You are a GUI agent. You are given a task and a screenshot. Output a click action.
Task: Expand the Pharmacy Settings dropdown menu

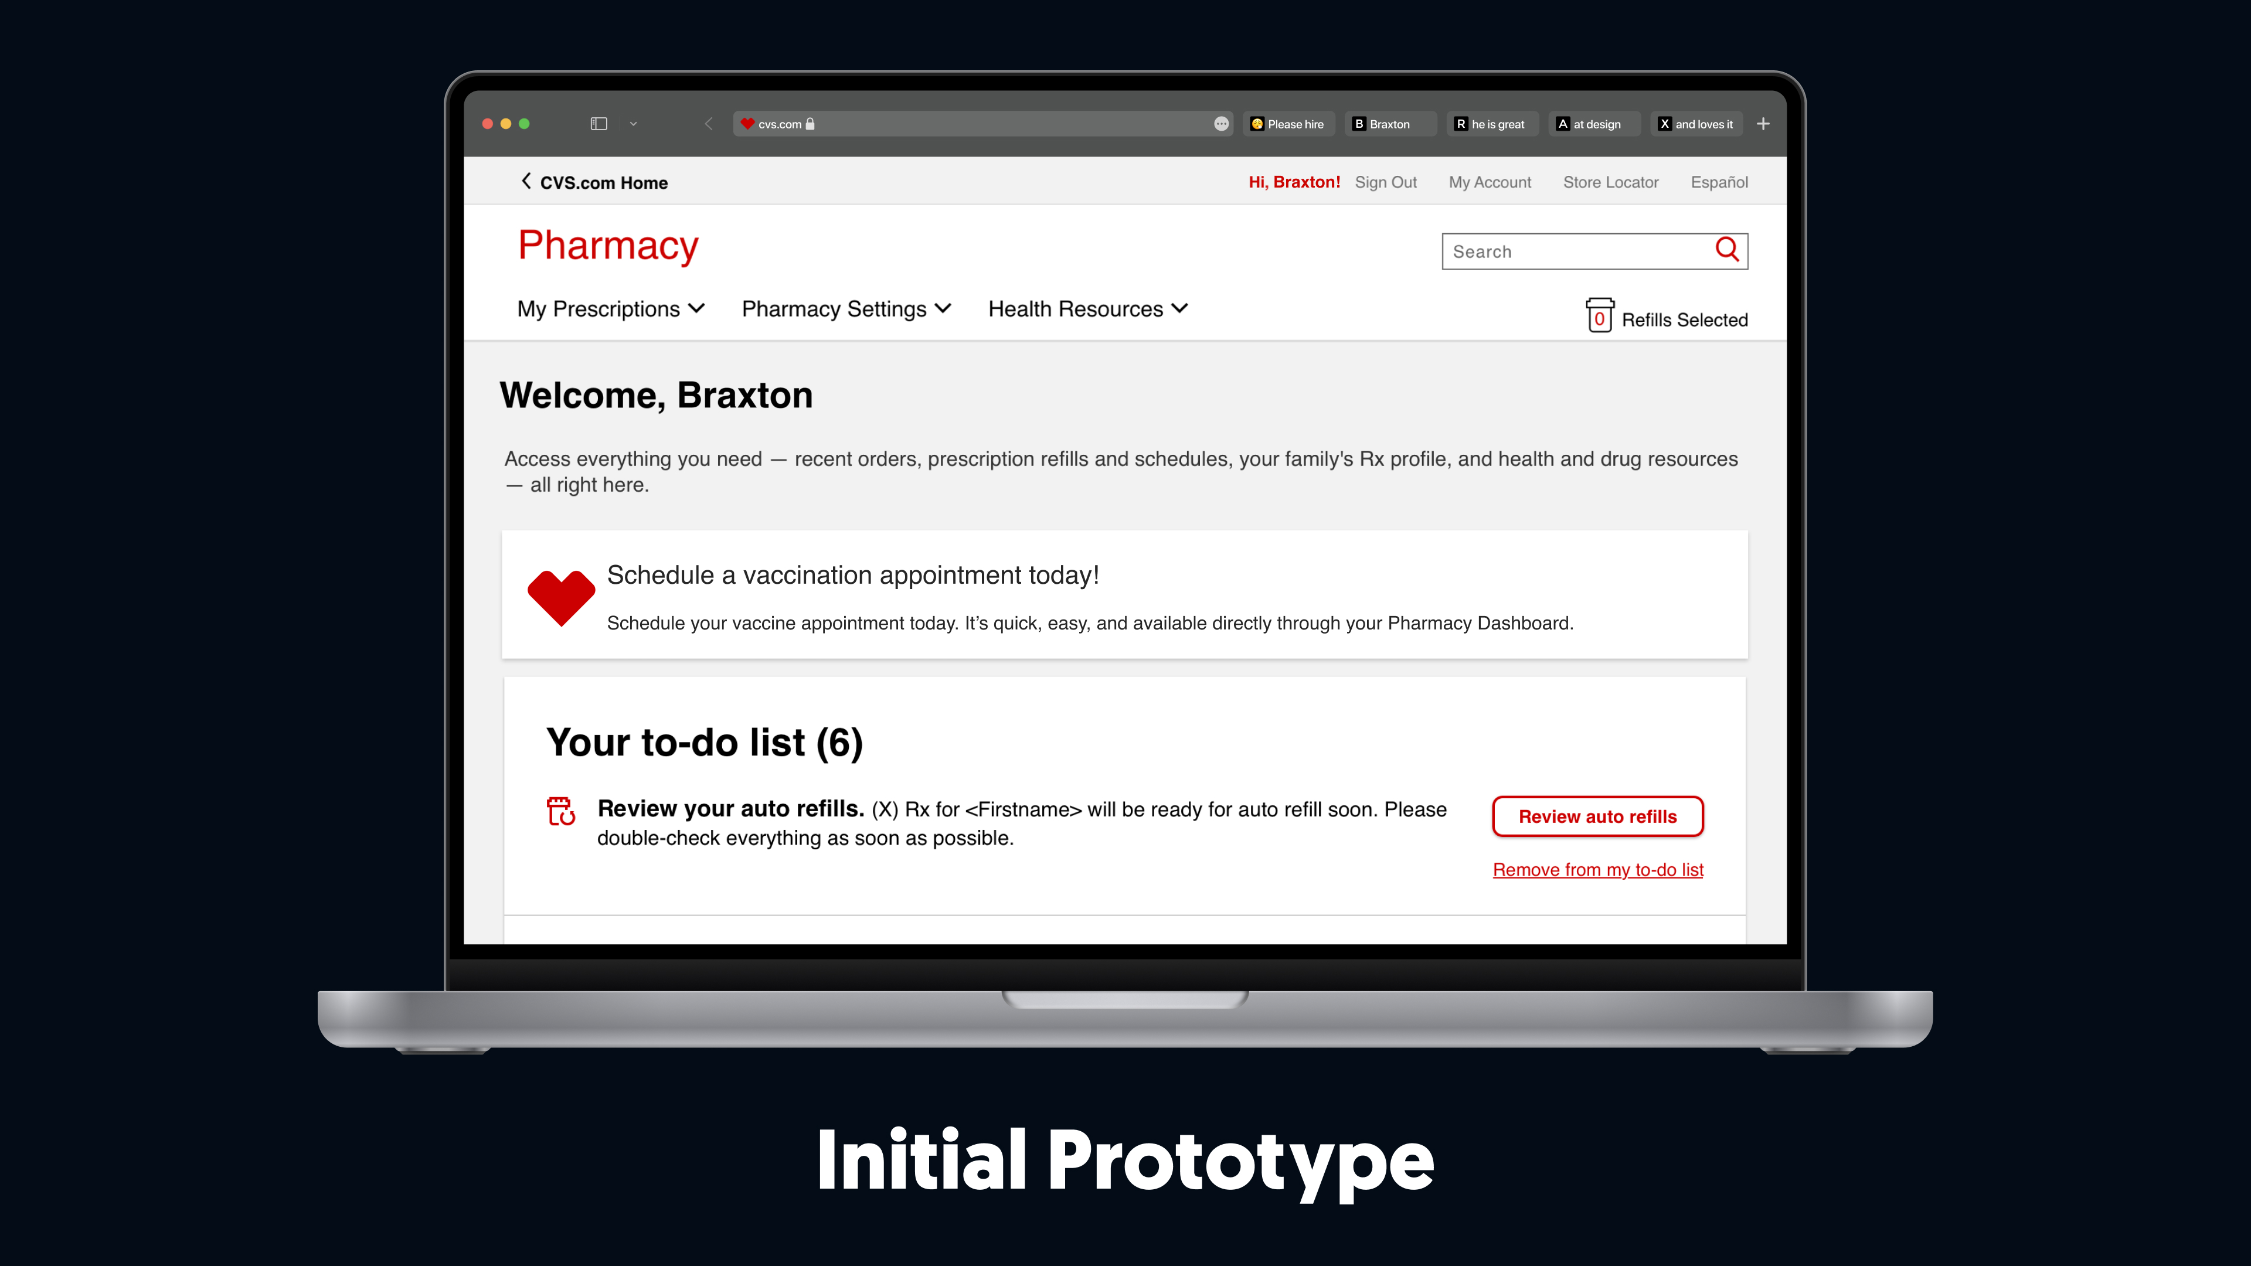point(846,309)
